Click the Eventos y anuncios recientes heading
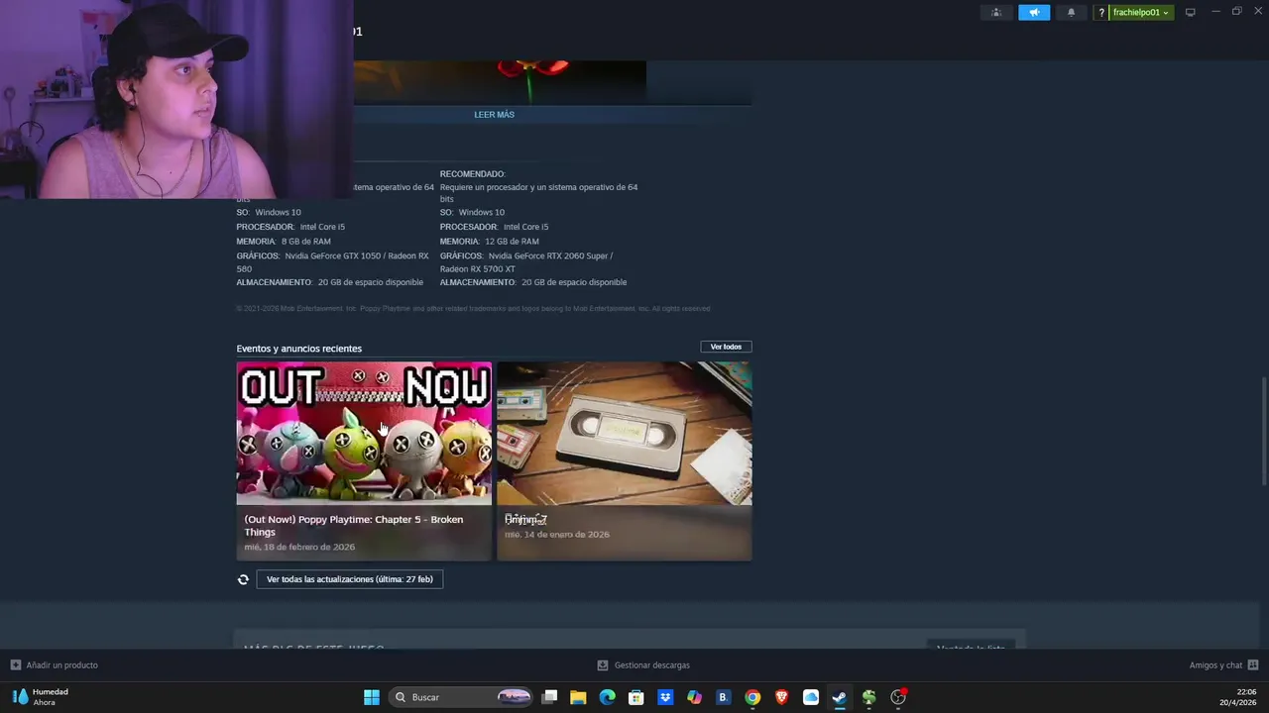The image size is (1269, 713). click(x=299, y=349)
